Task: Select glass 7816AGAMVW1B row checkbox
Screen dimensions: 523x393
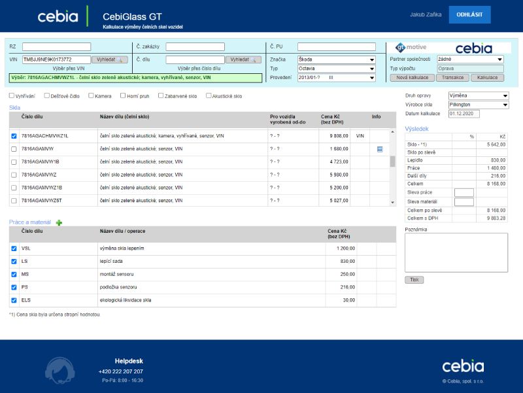Action: click(14, 162)
